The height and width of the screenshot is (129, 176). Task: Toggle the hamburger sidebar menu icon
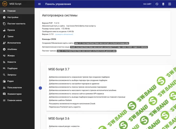point(39,4)
